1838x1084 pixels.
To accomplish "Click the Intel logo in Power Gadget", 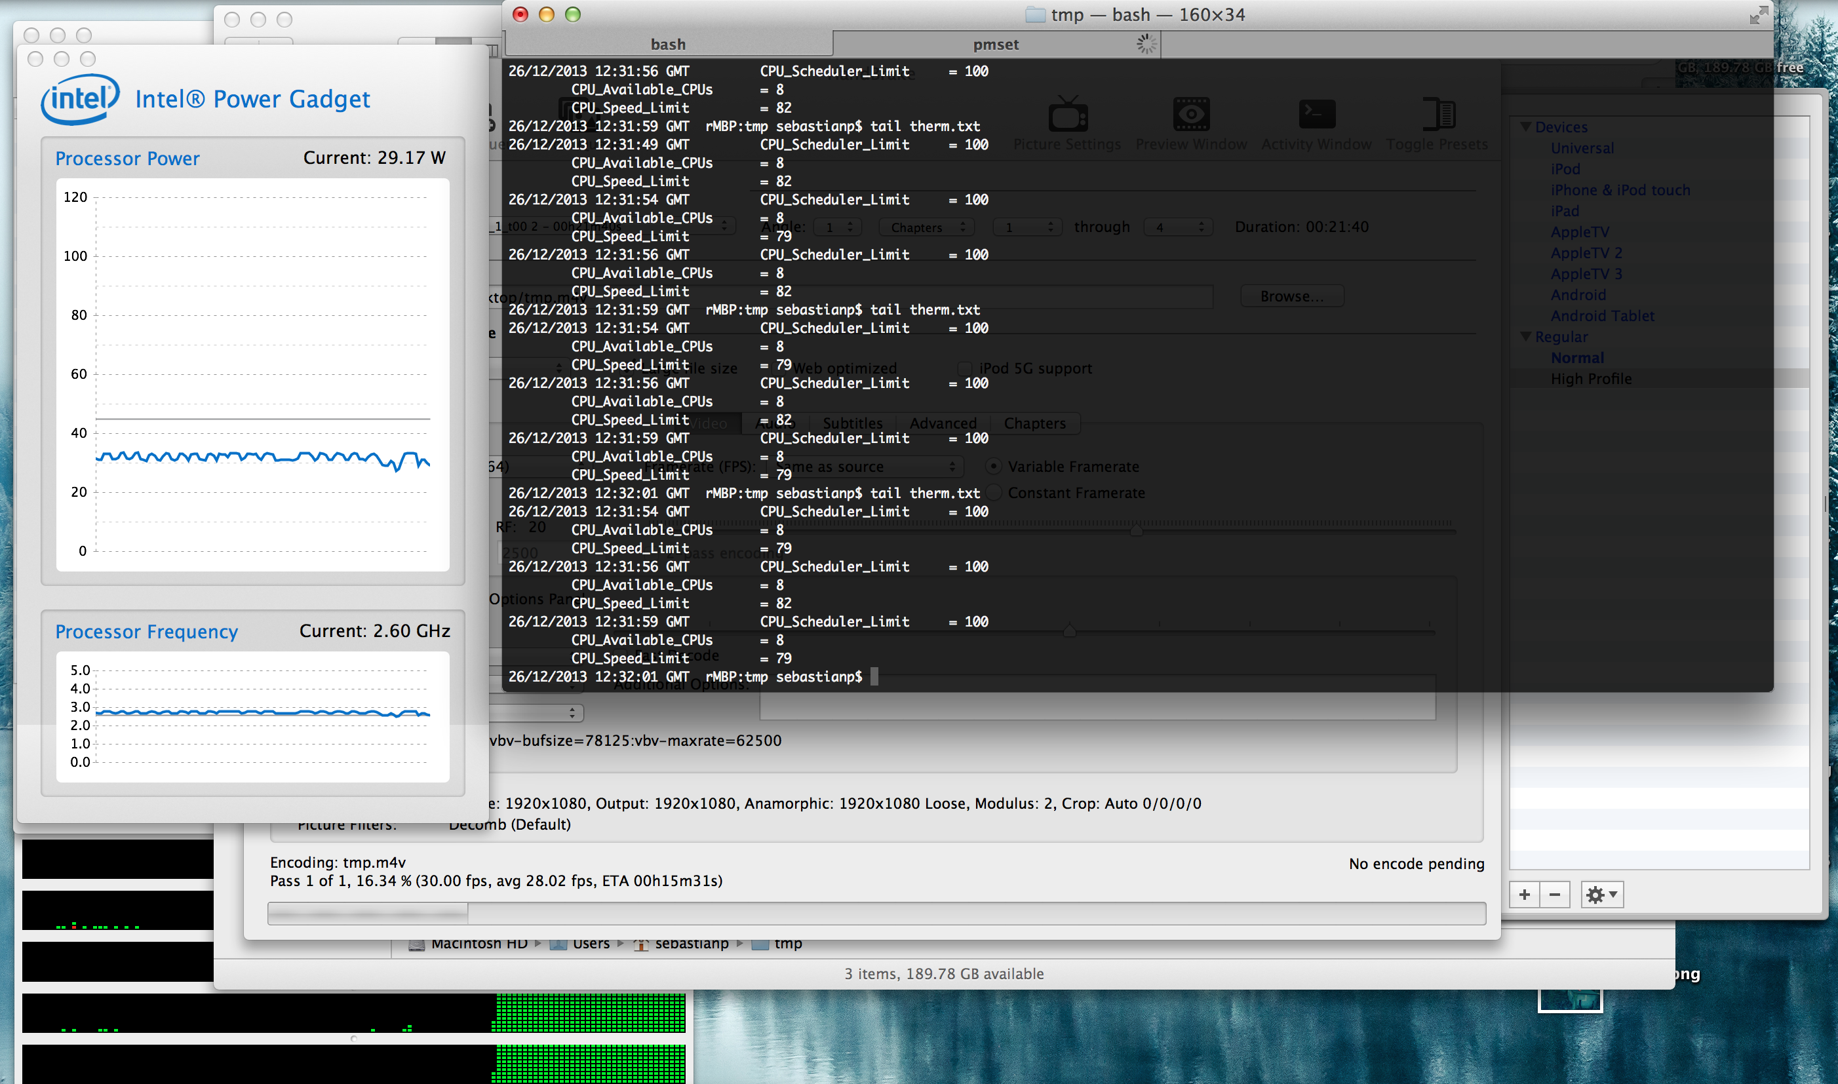I will tap(81, 98).
